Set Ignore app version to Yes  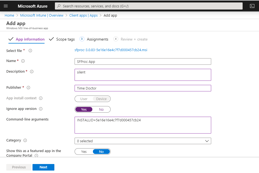pos(84,110)
